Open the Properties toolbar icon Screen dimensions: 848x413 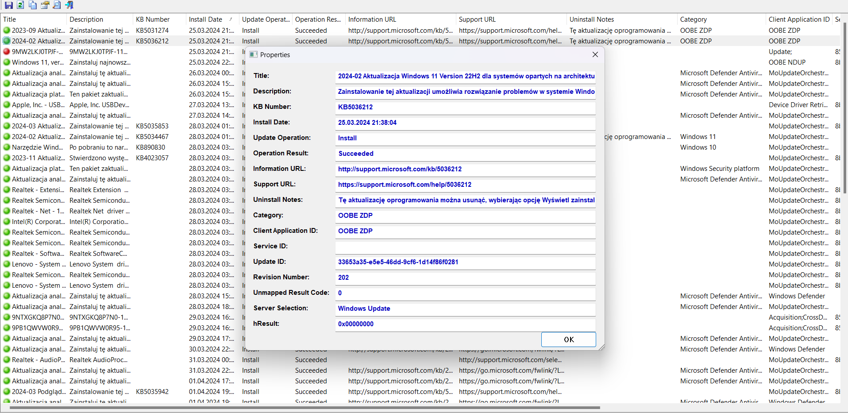45,5
